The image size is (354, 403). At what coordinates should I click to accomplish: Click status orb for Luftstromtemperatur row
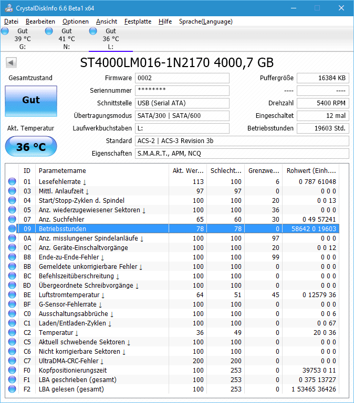[x=12, y=295]
